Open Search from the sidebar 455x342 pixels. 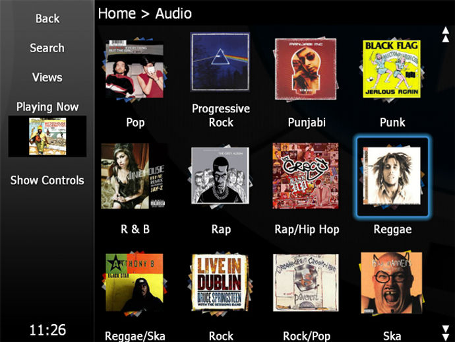(x=47, y=48)
